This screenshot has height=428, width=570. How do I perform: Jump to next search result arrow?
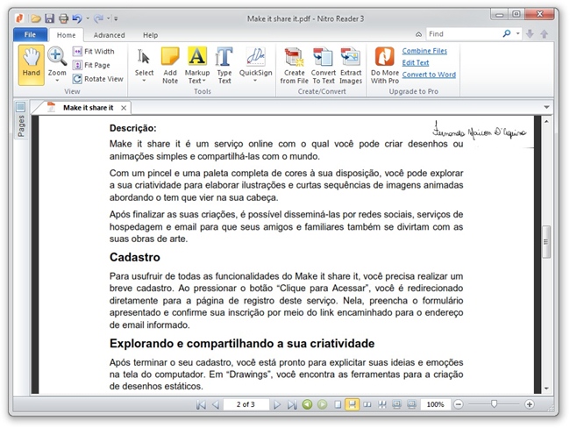tap(530, 34)
